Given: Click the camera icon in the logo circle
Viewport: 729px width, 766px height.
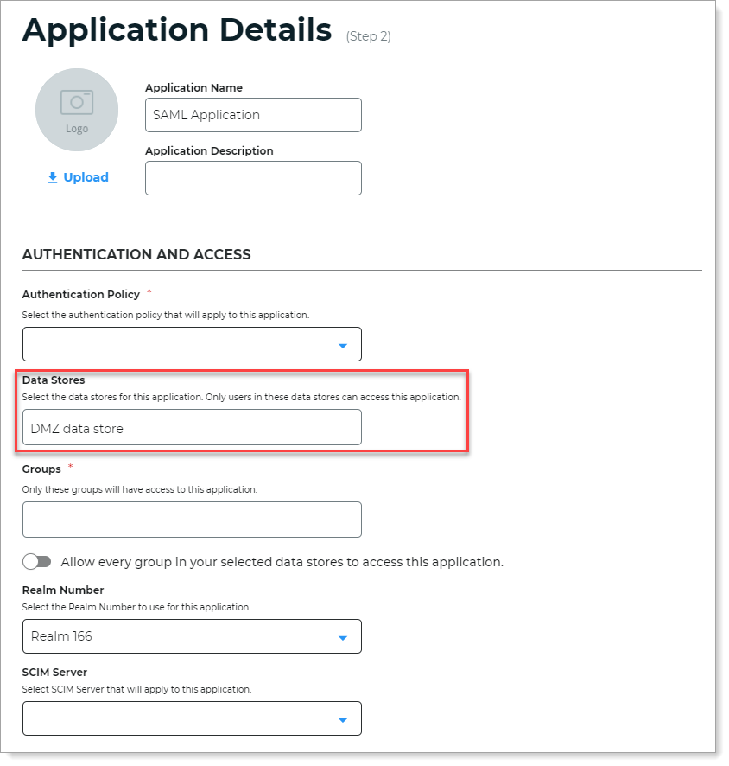Looking at the screenshot, I should (x=77, y=103).
